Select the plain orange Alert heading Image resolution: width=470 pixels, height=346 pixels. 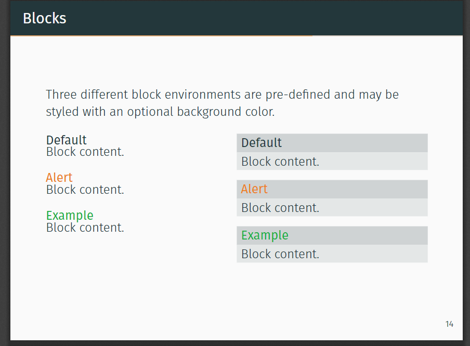[x=59, y=178]
